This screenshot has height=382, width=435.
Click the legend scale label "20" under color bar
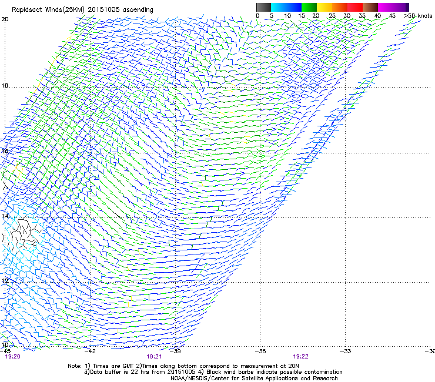coord(316,16)
